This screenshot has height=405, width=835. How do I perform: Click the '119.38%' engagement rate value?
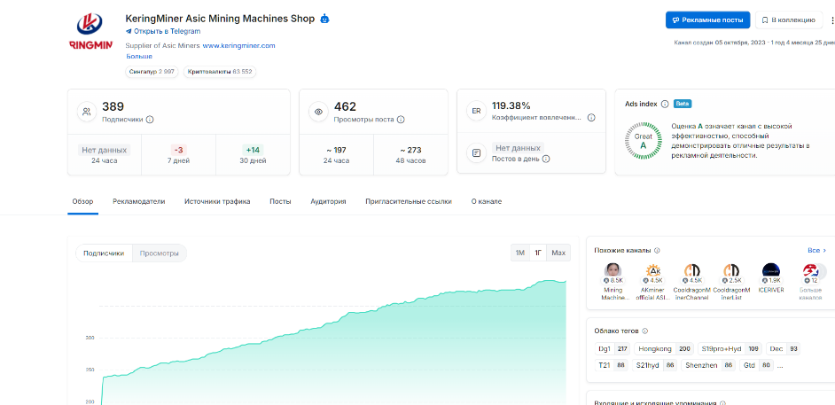pos(511,105)
